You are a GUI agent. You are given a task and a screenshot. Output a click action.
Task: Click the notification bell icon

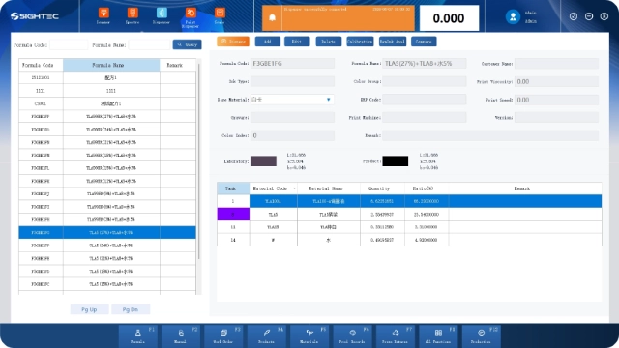tap(272, 18)
